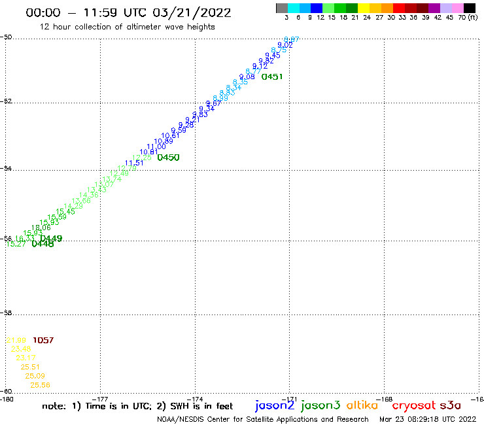Click the wave height value '18.06'
484x425 pixels.
pos(41,228)
